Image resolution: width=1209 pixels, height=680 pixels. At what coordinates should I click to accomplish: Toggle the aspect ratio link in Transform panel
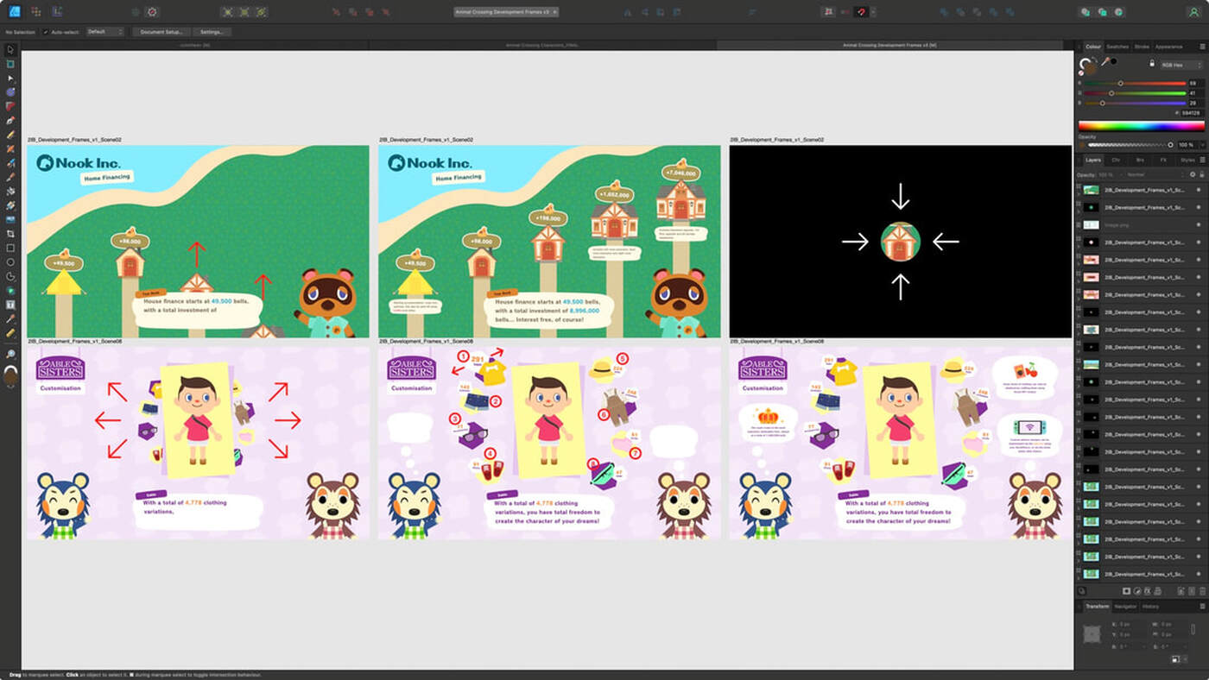click(x=1193, y=629)
